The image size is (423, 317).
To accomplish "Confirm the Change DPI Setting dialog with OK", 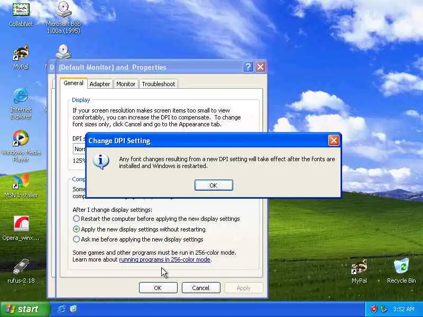I will 214,185.
